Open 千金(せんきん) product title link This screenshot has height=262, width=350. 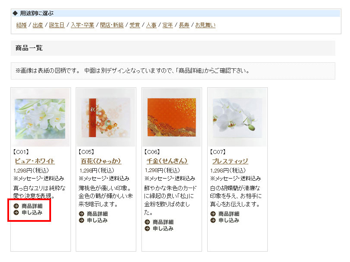(167, 161)
